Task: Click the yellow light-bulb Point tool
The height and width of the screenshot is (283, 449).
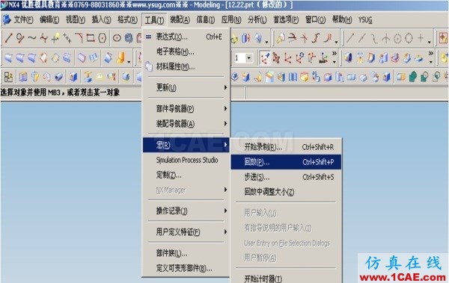Action: tap(55, 38)
